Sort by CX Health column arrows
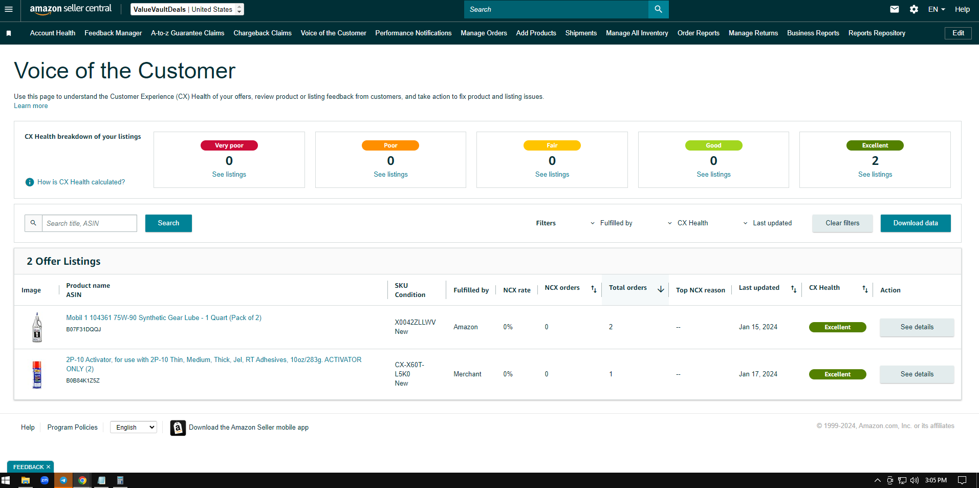 pyautogui.click(x=865, y=289)
